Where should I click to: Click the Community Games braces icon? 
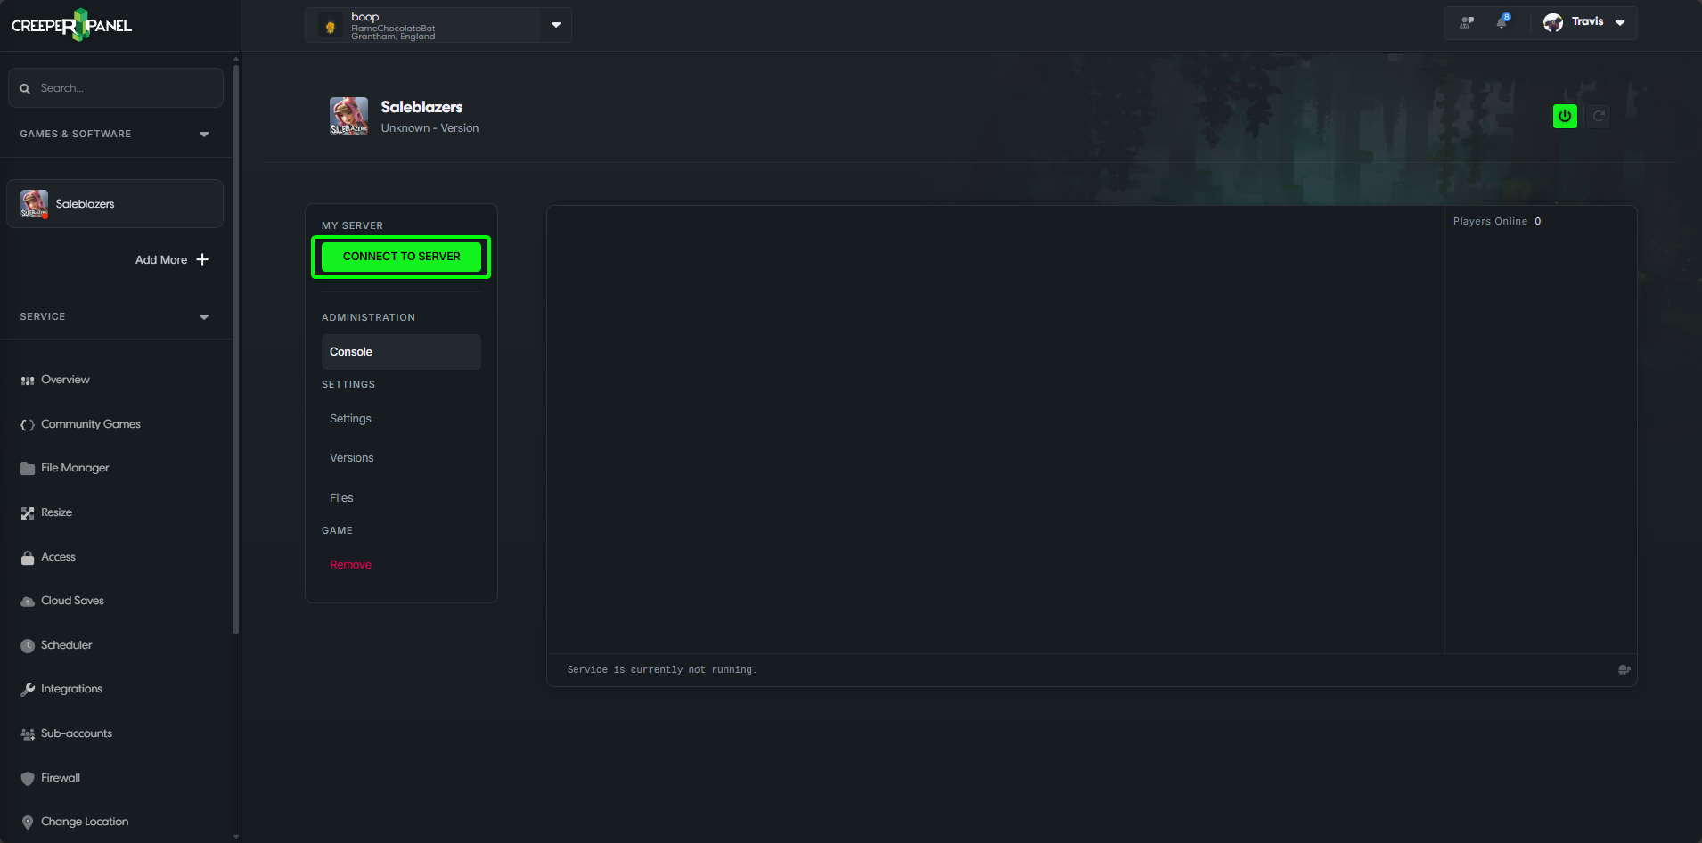click(x=28, y=425)
